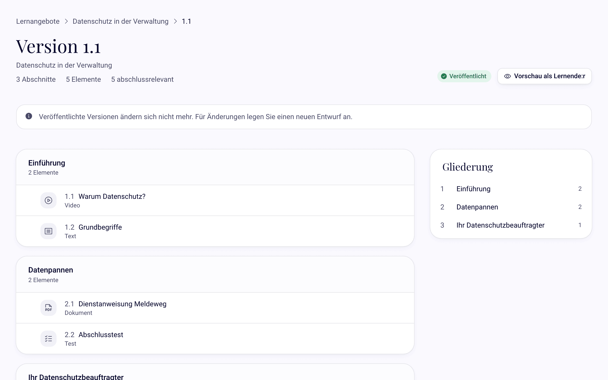Click the 3 Abschnitte count

(x=36, y=79)
